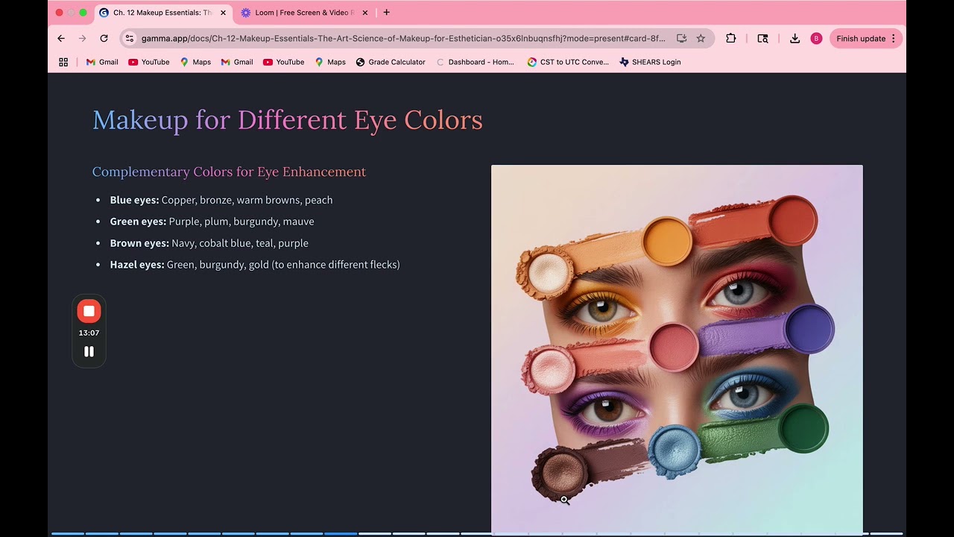Stop the Loom recording with red button
Screen dimensions: 954x537
click(x=89, y=311)
